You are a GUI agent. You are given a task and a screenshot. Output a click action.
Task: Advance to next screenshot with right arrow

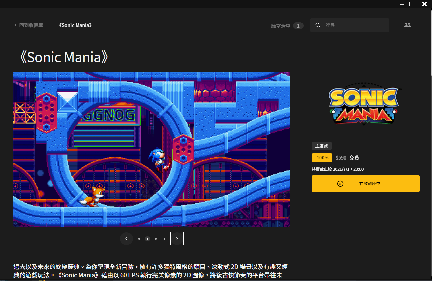pyautogui.click(x=177, y=239)
